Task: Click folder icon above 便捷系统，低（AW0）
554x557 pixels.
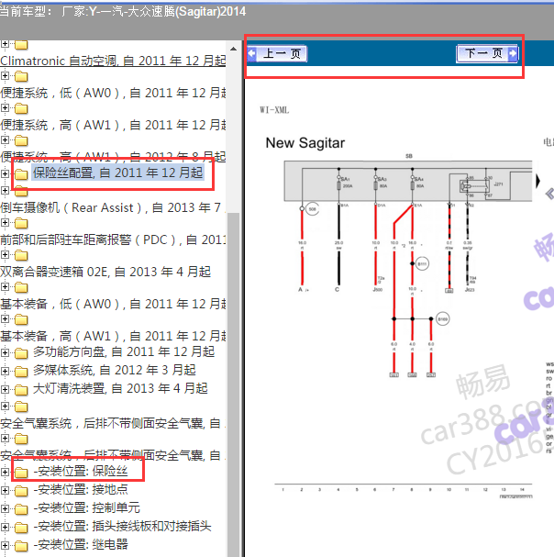Action: click(x=21, y=77)
